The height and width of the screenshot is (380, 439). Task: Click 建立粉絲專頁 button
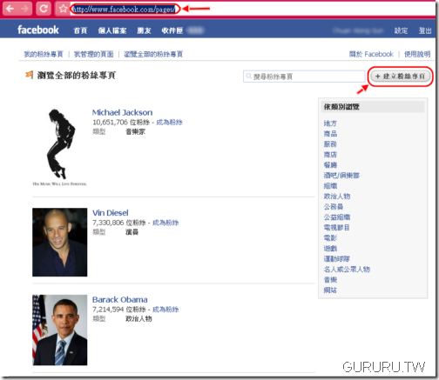(x=401, y=77)
